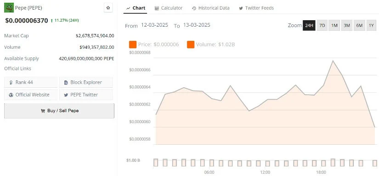Toggle the Volume series legend swatch

coord(191,45)
